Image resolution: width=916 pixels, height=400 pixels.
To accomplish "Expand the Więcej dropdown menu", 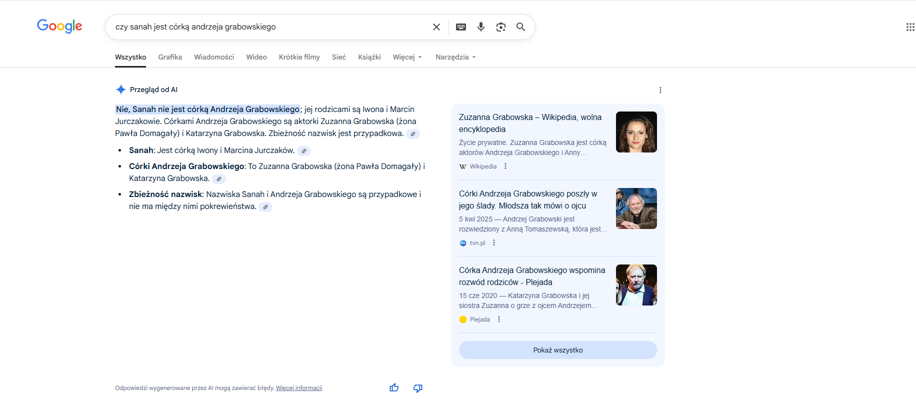I will pyautogui.click(x=407, y=57).
